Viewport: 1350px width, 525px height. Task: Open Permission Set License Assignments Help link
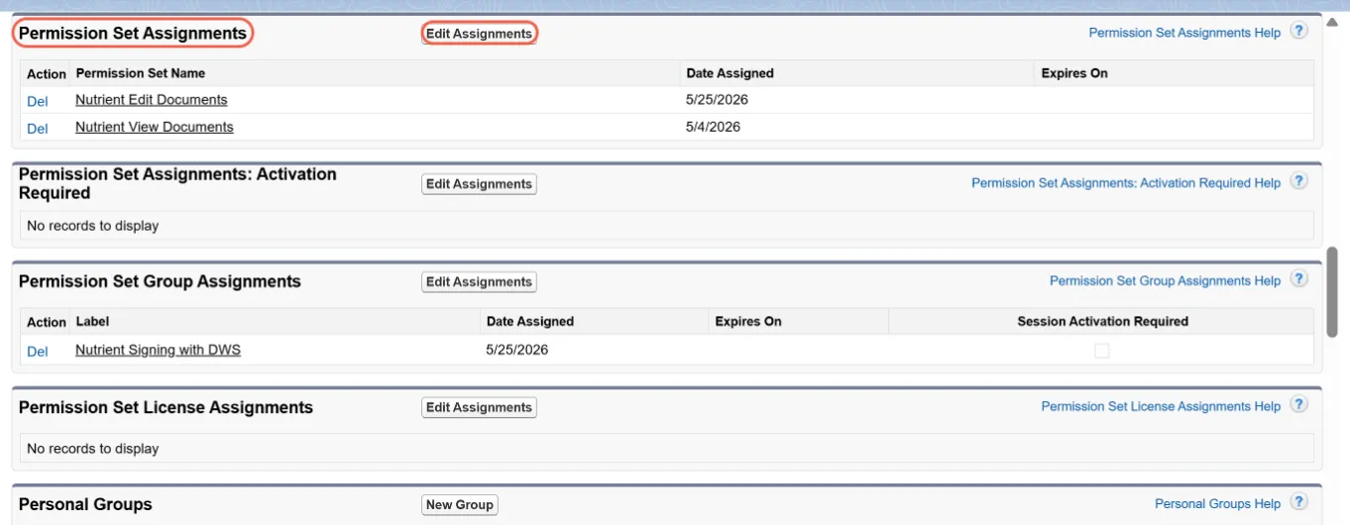pos(1161,407)
